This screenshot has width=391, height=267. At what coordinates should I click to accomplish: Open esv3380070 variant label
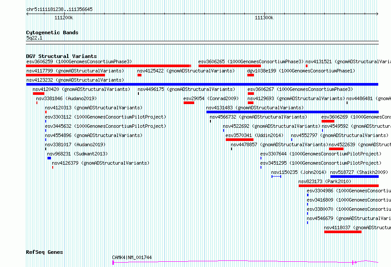(349, 209)
